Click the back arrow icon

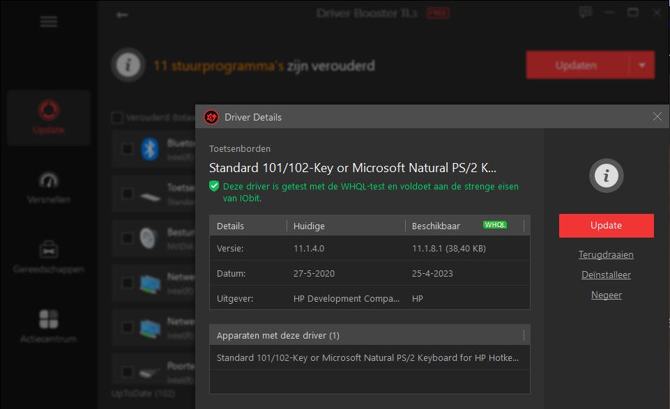pyautogui.click(x=122, y=15)
